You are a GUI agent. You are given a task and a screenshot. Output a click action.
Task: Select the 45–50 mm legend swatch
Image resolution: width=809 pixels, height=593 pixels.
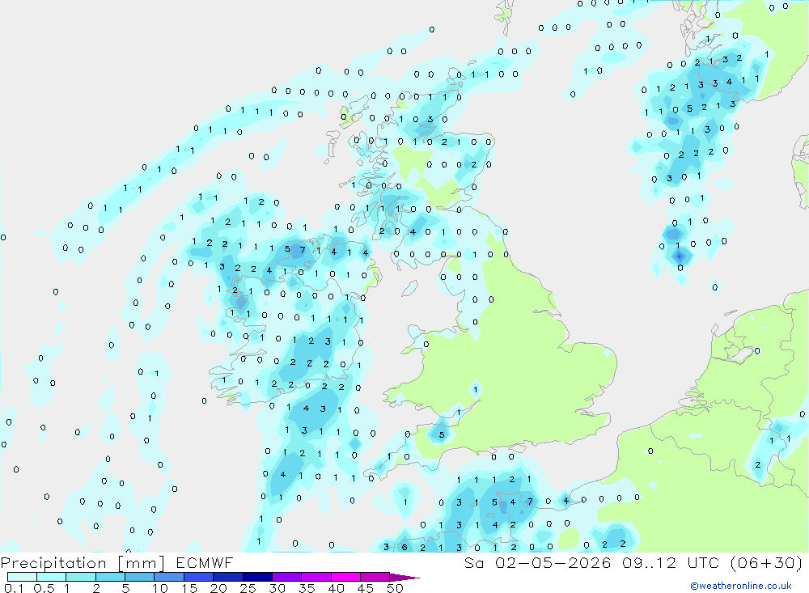coord(375,577)
